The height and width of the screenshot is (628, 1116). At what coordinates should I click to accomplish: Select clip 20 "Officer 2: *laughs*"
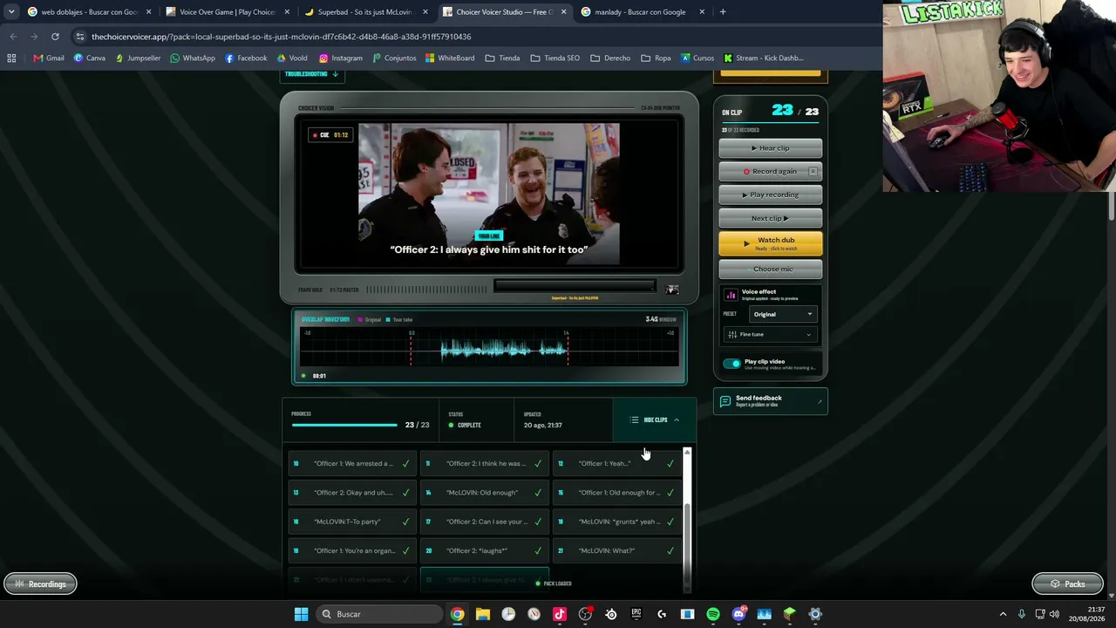click(485, 550)
